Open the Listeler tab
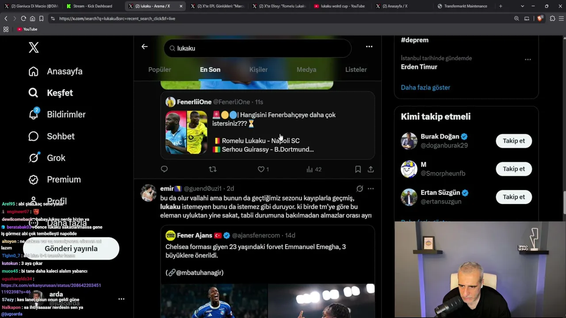Image resolution: width=566 pixels, height=318 pixels. (x=356, y=70)
